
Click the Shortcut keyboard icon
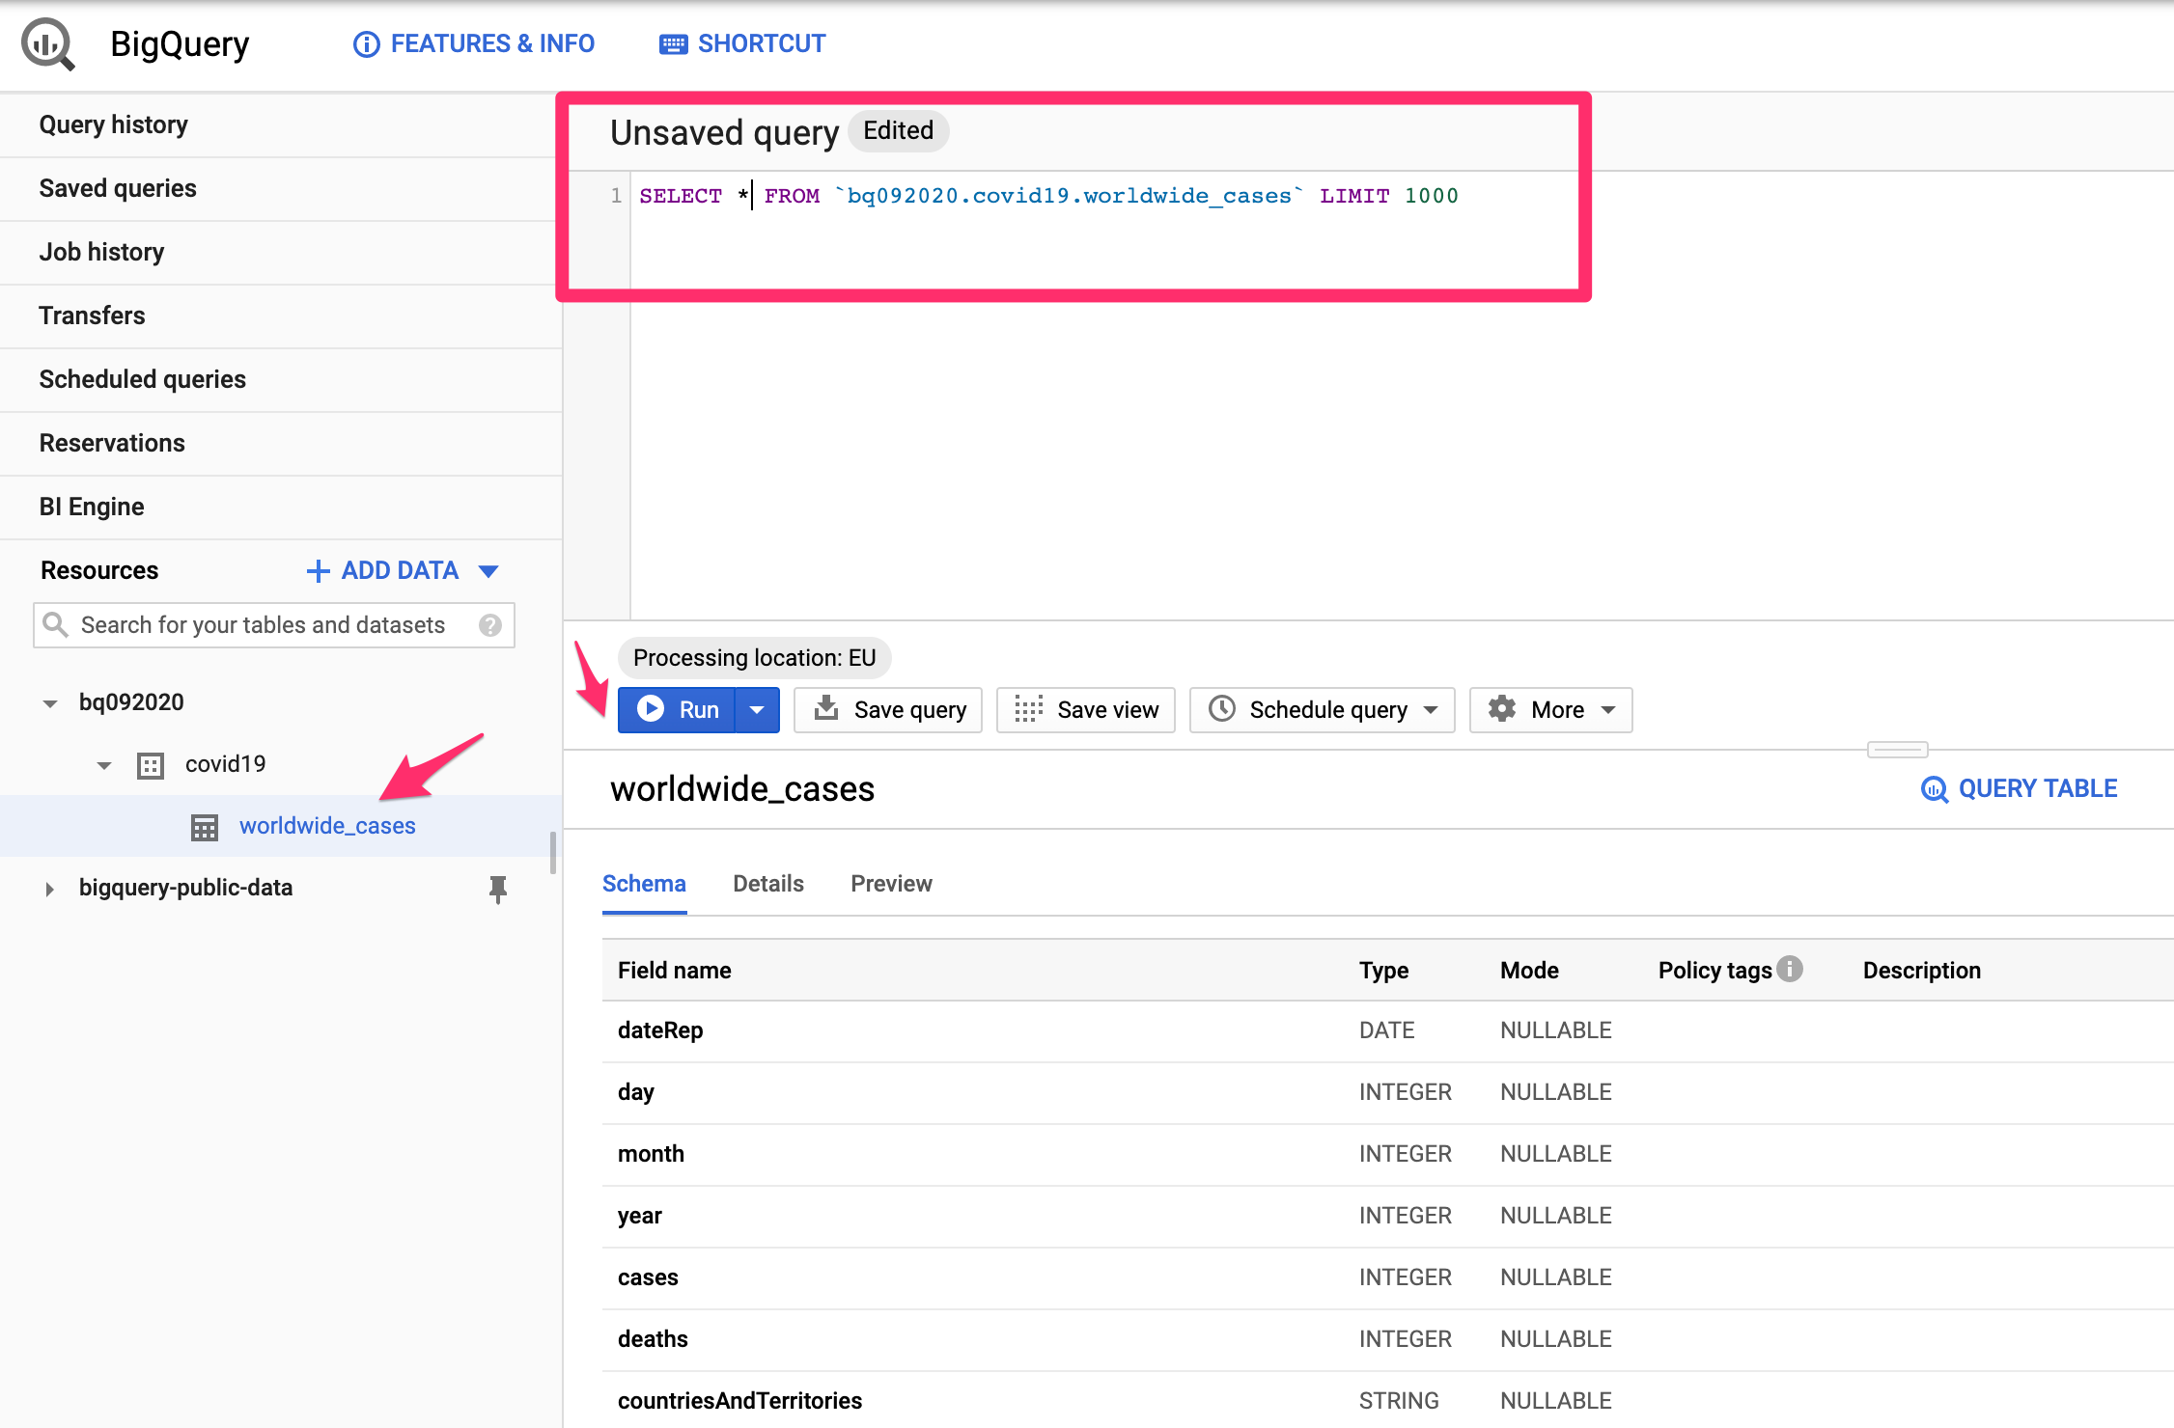673,44
